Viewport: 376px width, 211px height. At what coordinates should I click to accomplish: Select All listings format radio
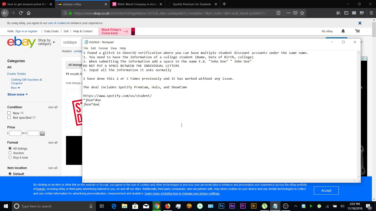click(x=10, y=149)
